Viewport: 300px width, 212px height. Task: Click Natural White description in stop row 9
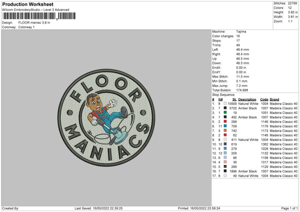point(248,140)
